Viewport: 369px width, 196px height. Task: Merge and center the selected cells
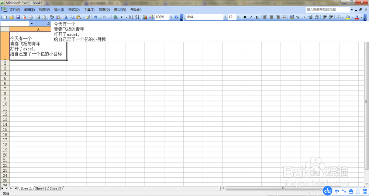(x=284, y=17)
